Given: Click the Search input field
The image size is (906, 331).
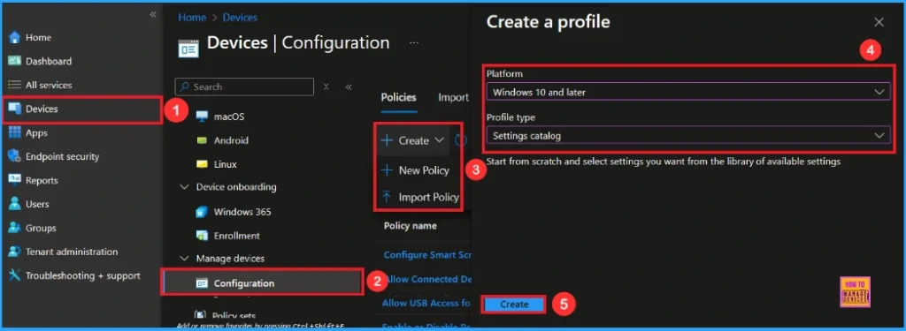Looking at the screenshot, I should (244, 87).
